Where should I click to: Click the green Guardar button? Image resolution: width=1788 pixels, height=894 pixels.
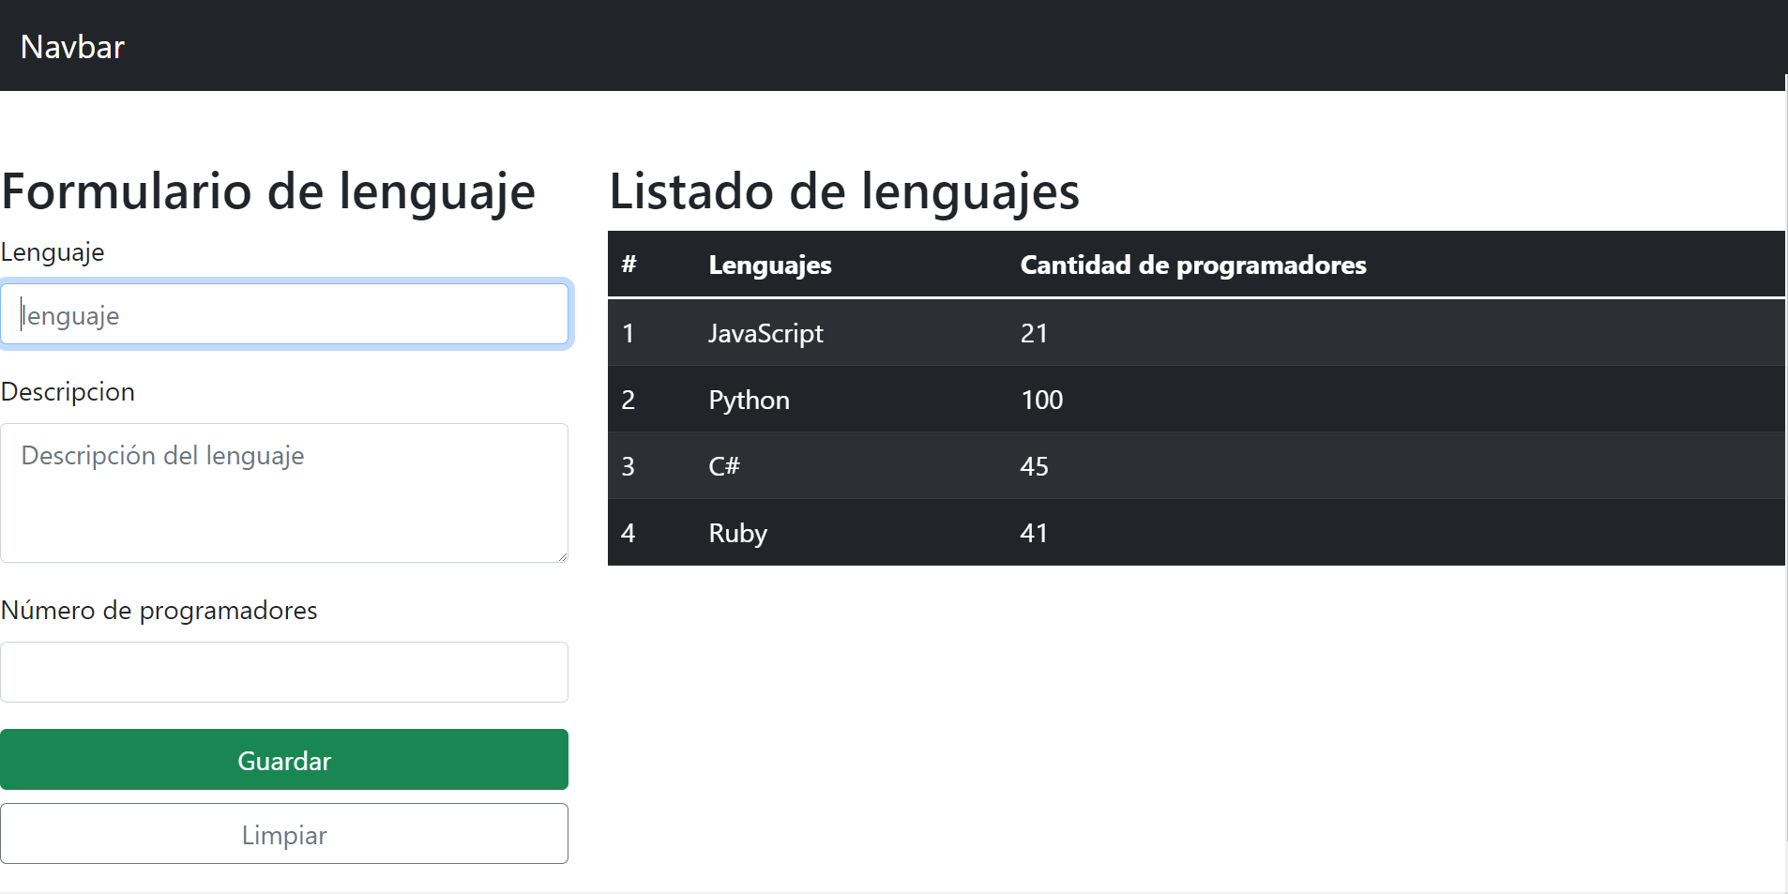pyautogui.click(x=284, y=760)
